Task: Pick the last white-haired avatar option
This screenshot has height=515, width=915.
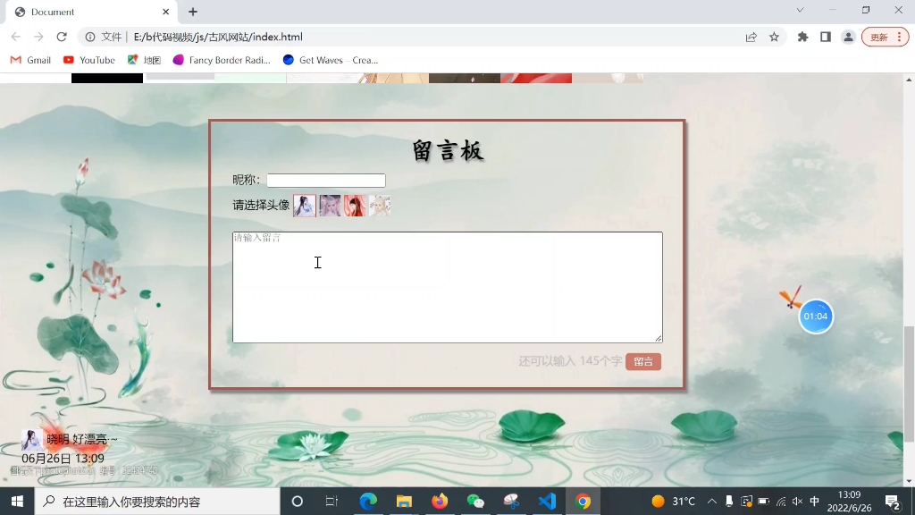Action: pos(380,206)
